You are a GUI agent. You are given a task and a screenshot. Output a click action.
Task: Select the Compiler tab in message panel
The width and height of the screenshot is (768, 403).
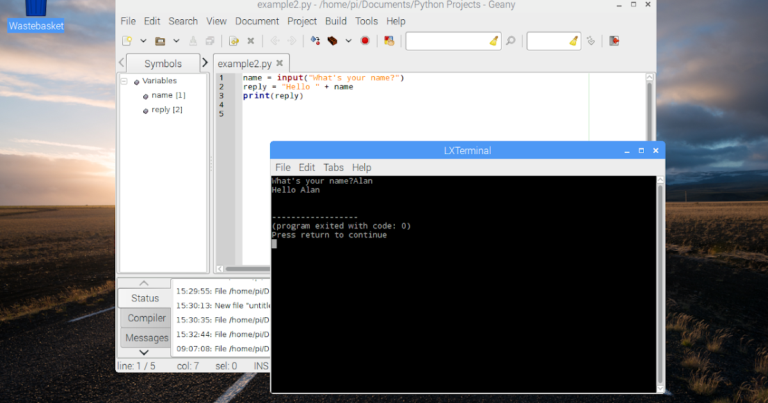pyautogui.click(x=147, y=318)
